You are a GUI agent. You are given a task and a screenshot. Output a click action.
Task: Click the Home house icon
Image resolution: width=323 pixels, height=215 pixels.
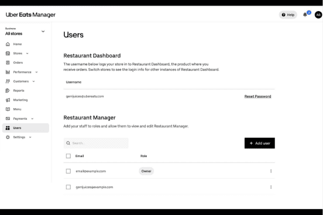click(8, 44)
